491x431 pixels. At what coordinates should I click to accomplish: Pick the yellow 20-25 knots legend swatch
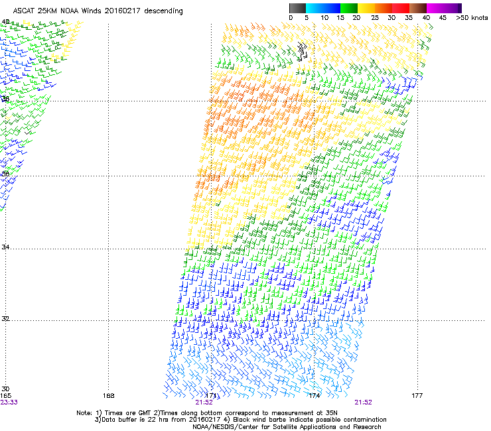(x=366, y=8)
